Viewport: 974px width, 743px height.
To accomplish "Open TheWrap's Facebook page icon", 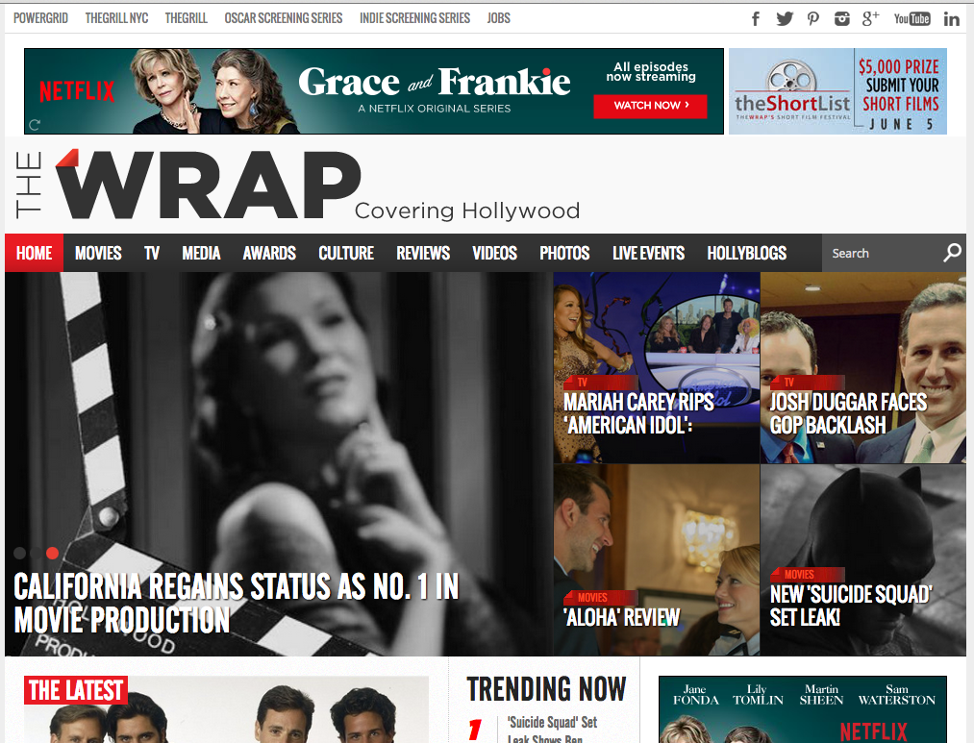I will [x=756, y=18].
